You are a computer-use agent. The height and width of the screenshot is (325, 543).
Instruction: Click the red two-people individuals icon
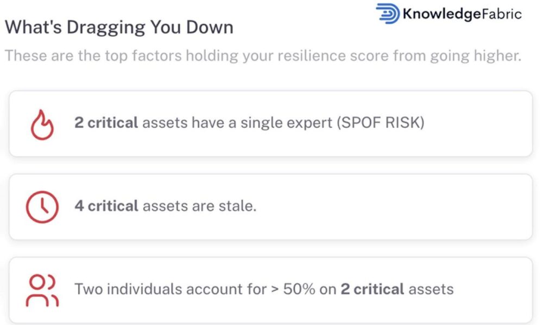(x=42, y=290)
